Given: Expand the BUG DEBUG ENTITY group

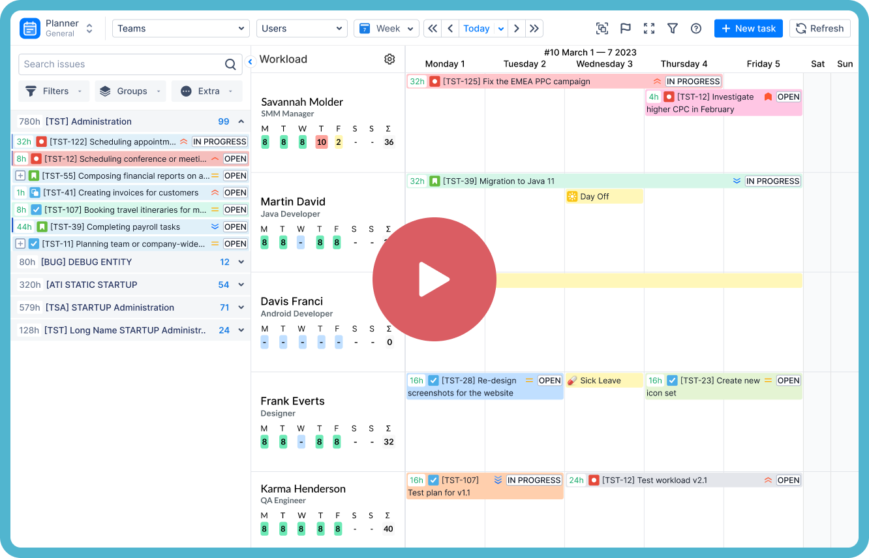Looking at the screenshot, I should [x=241, y=262].
